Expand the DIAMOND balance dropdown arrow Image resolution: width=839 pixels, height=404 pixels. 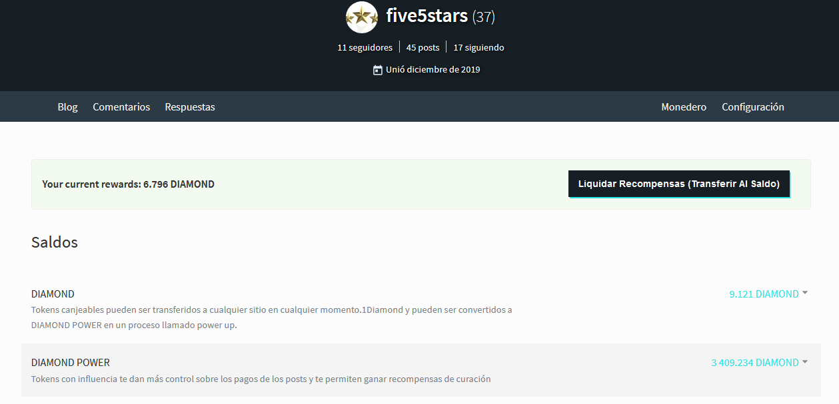[x=805, y=293]
